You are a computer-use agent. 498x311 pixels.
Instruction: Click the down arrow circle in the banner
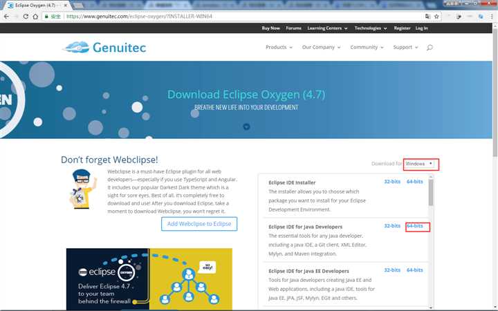coord(246,126)
